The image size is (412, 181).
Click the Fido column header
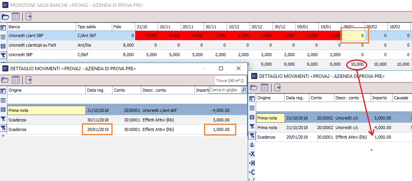click(x=123, y=27)
